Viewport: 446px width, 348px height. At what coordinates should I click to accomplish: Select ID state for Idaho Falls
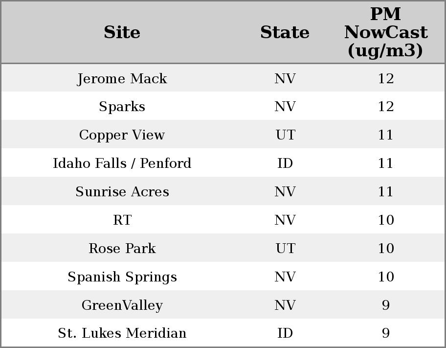(x=285, y=163)
